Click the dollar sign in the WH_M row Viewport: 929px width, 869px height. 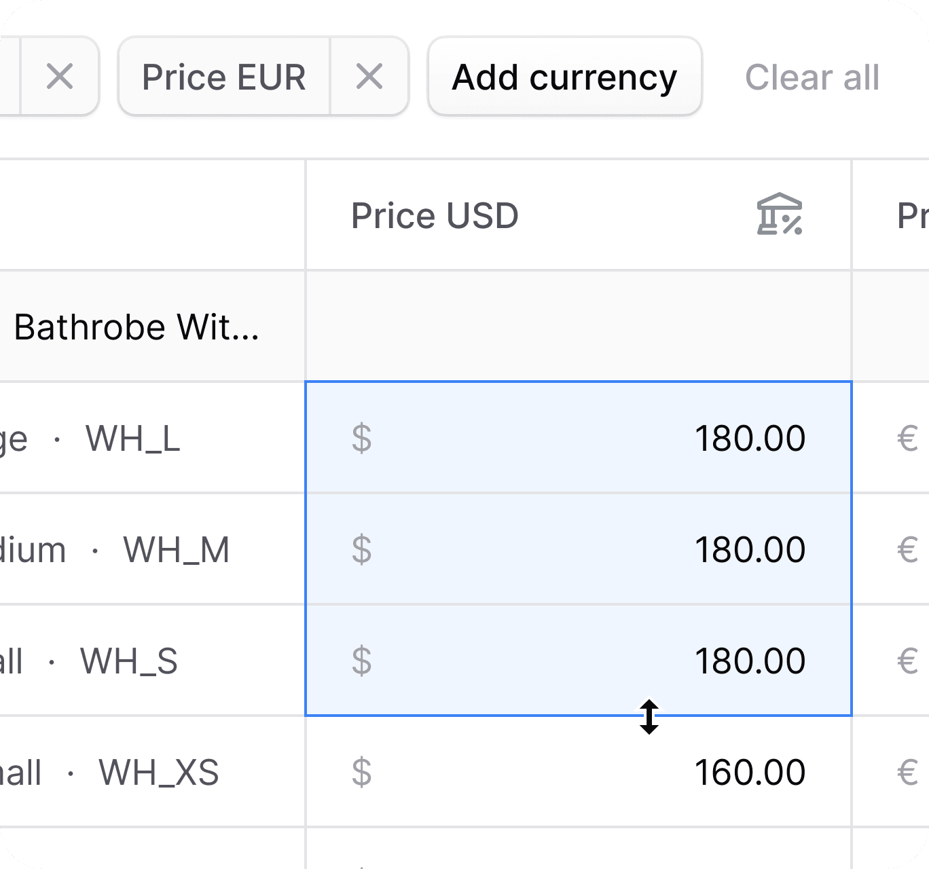click(x=362, y=549)
